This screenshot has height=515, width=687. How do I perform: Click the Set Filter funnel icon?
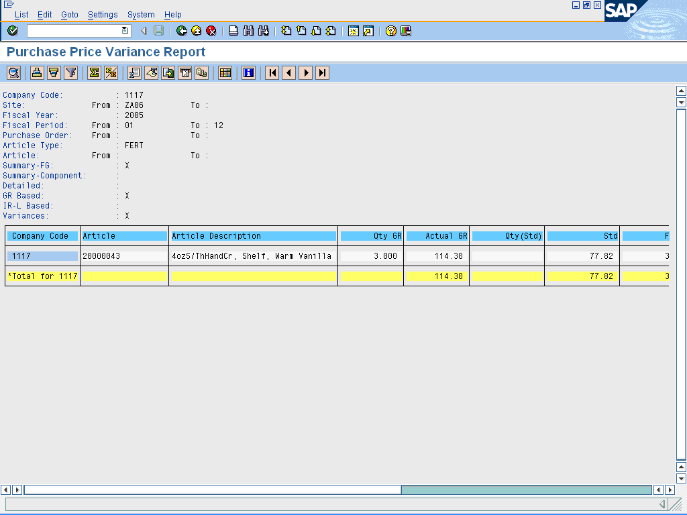click(71, 72)
